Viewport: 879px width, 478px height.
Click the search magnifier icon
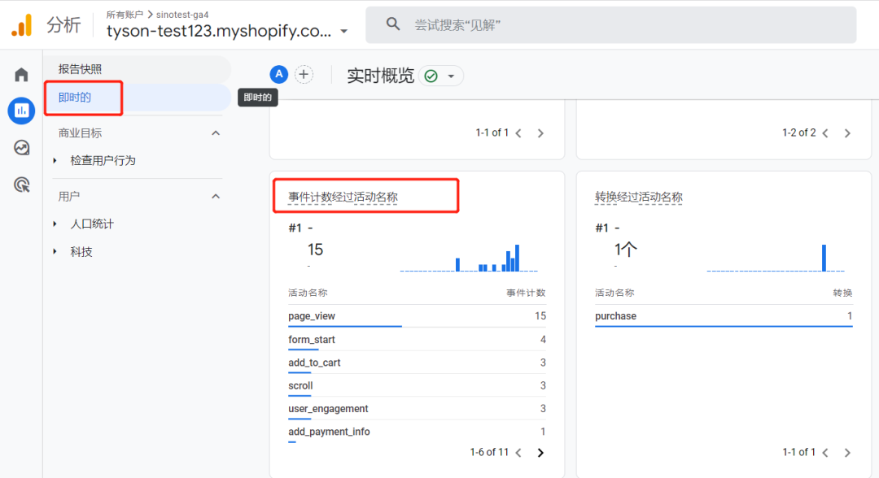pos(393,24)
